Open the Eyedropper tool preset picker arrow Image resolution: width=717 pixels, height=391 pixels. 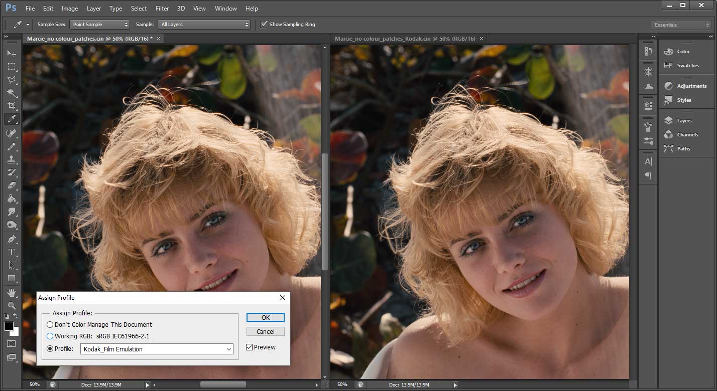click(28, 25)
